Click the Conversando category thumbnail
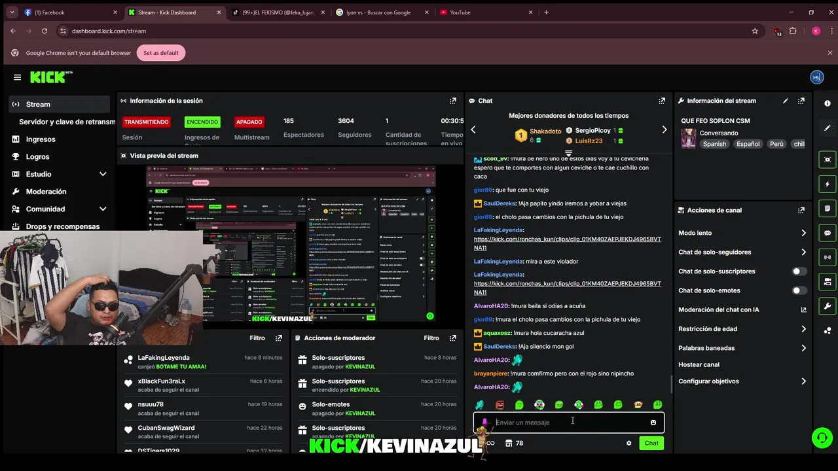Screen dimensions: 838x471 tap(689, 139)
